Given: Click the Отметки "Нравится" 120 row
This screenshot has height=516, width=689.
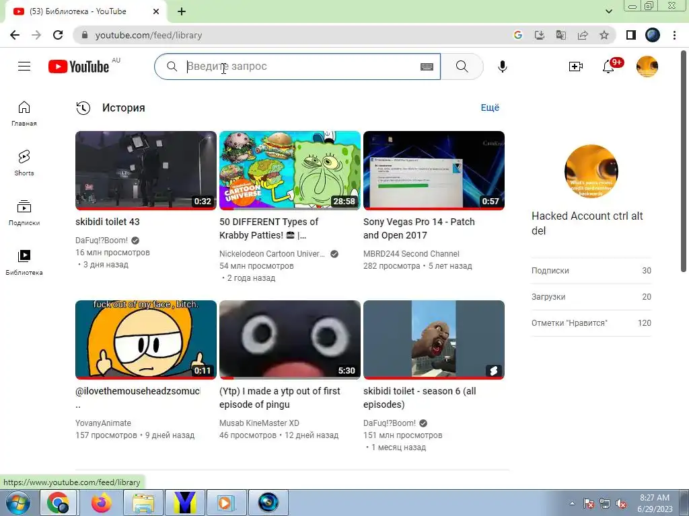Looking at the screenshot, I should [591, 323].
